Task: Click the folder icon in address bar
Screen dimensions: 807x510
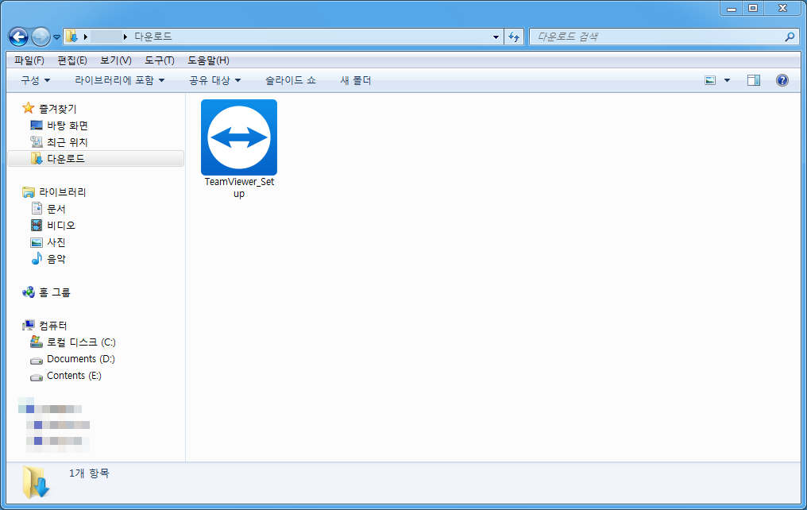Action: (x=71, y=37)
